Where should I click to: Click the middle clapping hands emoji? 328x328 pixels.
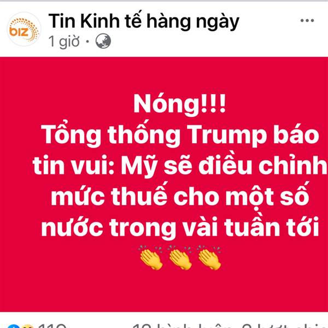180,257
